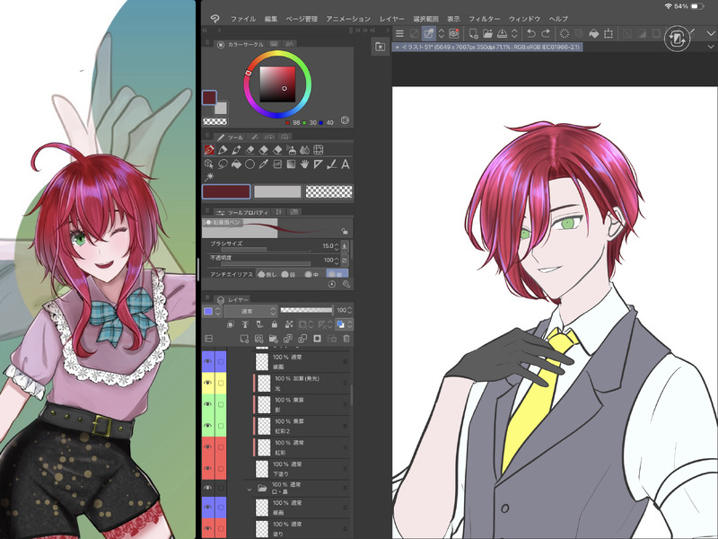Select the Auto select magic wand tool
This screenshot has width=718, height=539.
(209, 177)
